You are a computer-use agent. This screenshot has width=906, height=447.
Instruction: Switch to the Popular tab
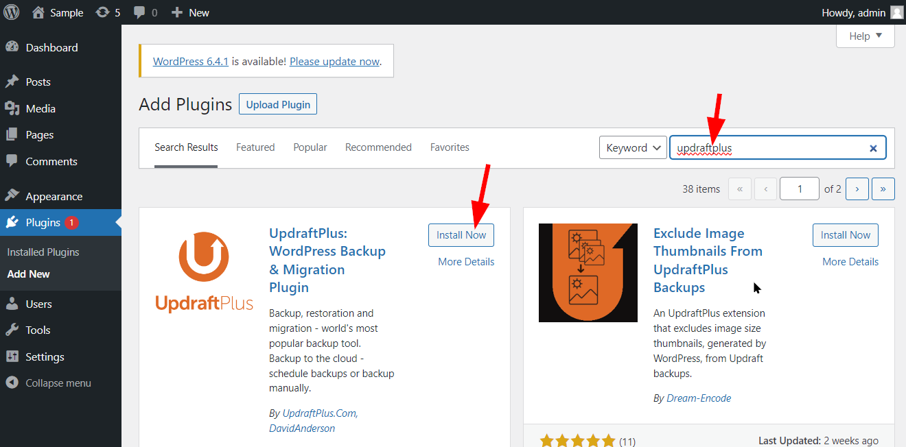click(310, 147)
